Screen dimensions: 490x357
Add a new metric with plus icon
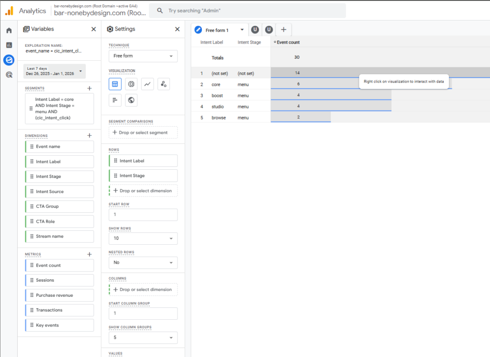pyautogui.click(x=89, y=254)
